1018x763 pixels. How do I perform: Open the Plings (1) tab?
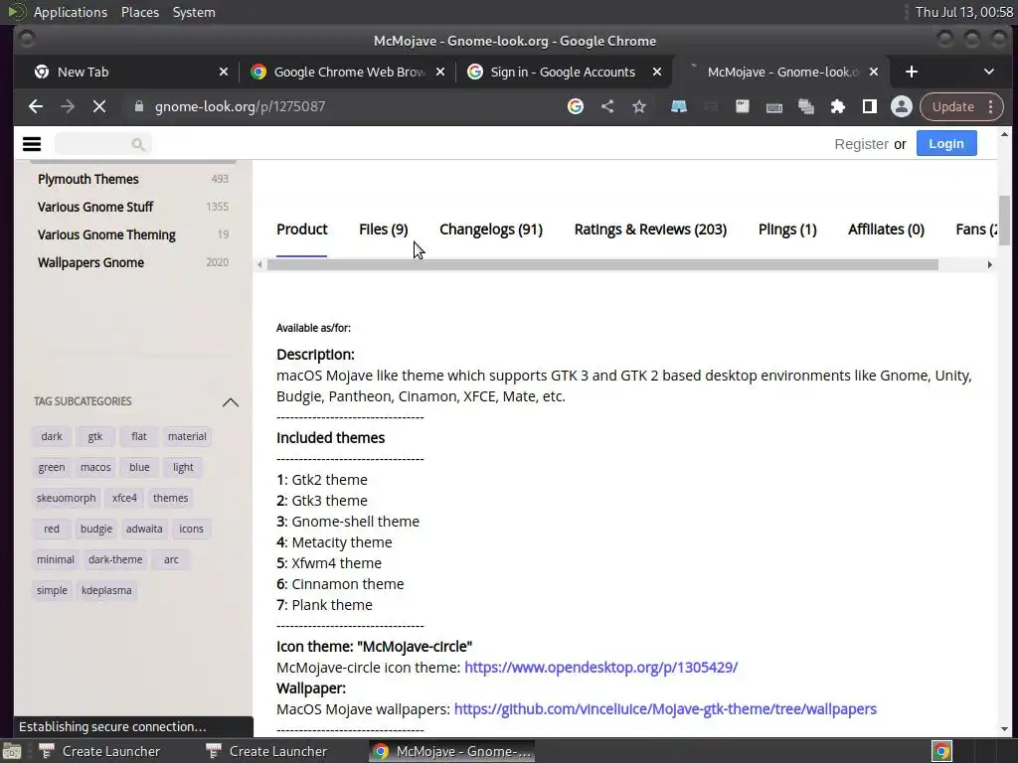tap(787, 229)
